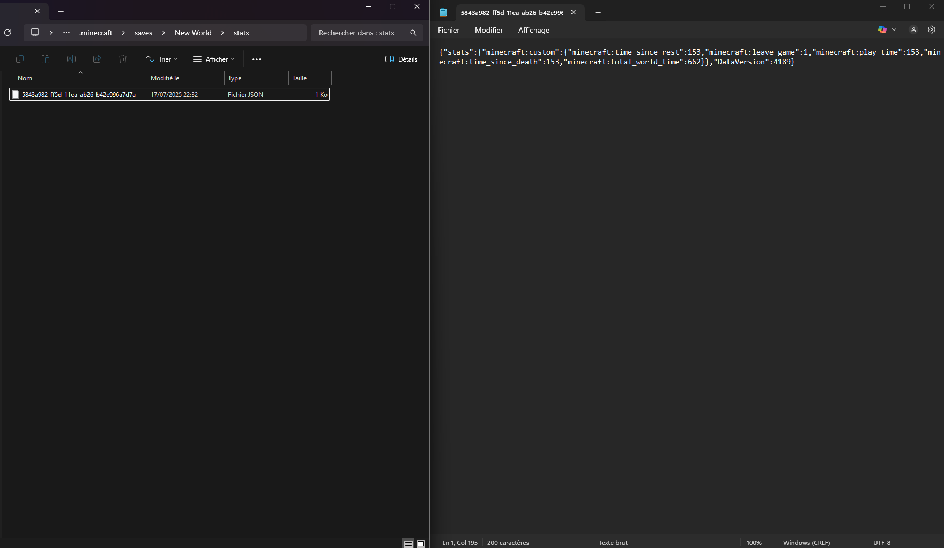Click 'Ln 1, Col 195' in Notepad status bar
944x548 pixels.
460,543
